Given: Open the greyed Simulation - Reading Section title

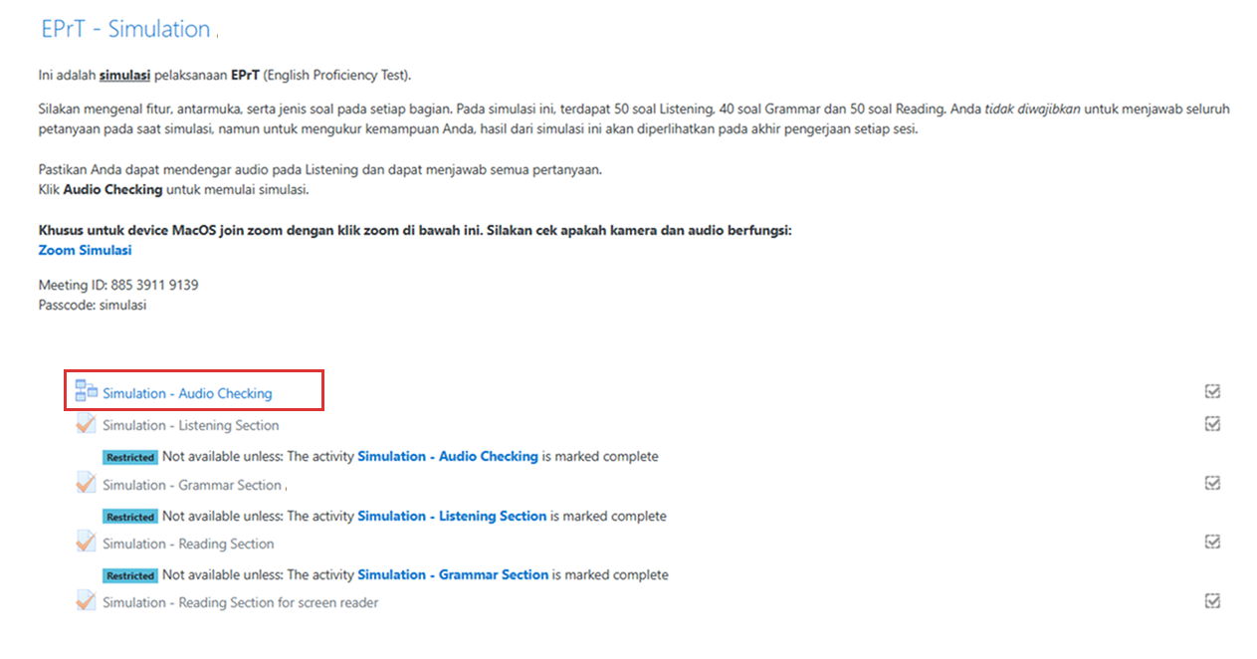Looking at the screenshot, I should tap(188, 544).
